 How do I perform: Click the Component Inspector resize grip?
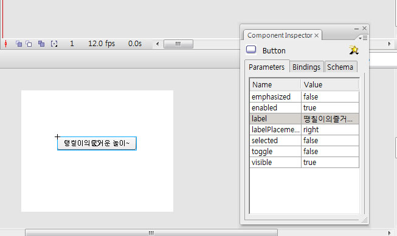[x=365, y=220]
